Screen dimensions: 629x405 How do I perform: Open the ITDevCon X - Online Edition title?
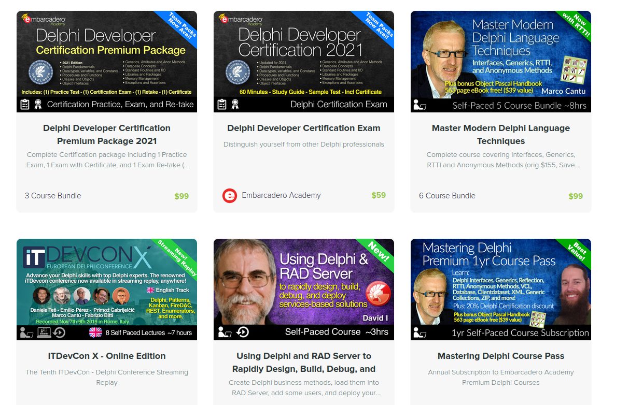coord(107,356)
